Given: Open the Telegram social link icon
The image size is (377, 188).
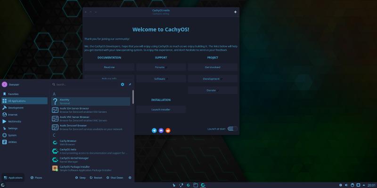Looking at the screenshot, I should [154, 130].
